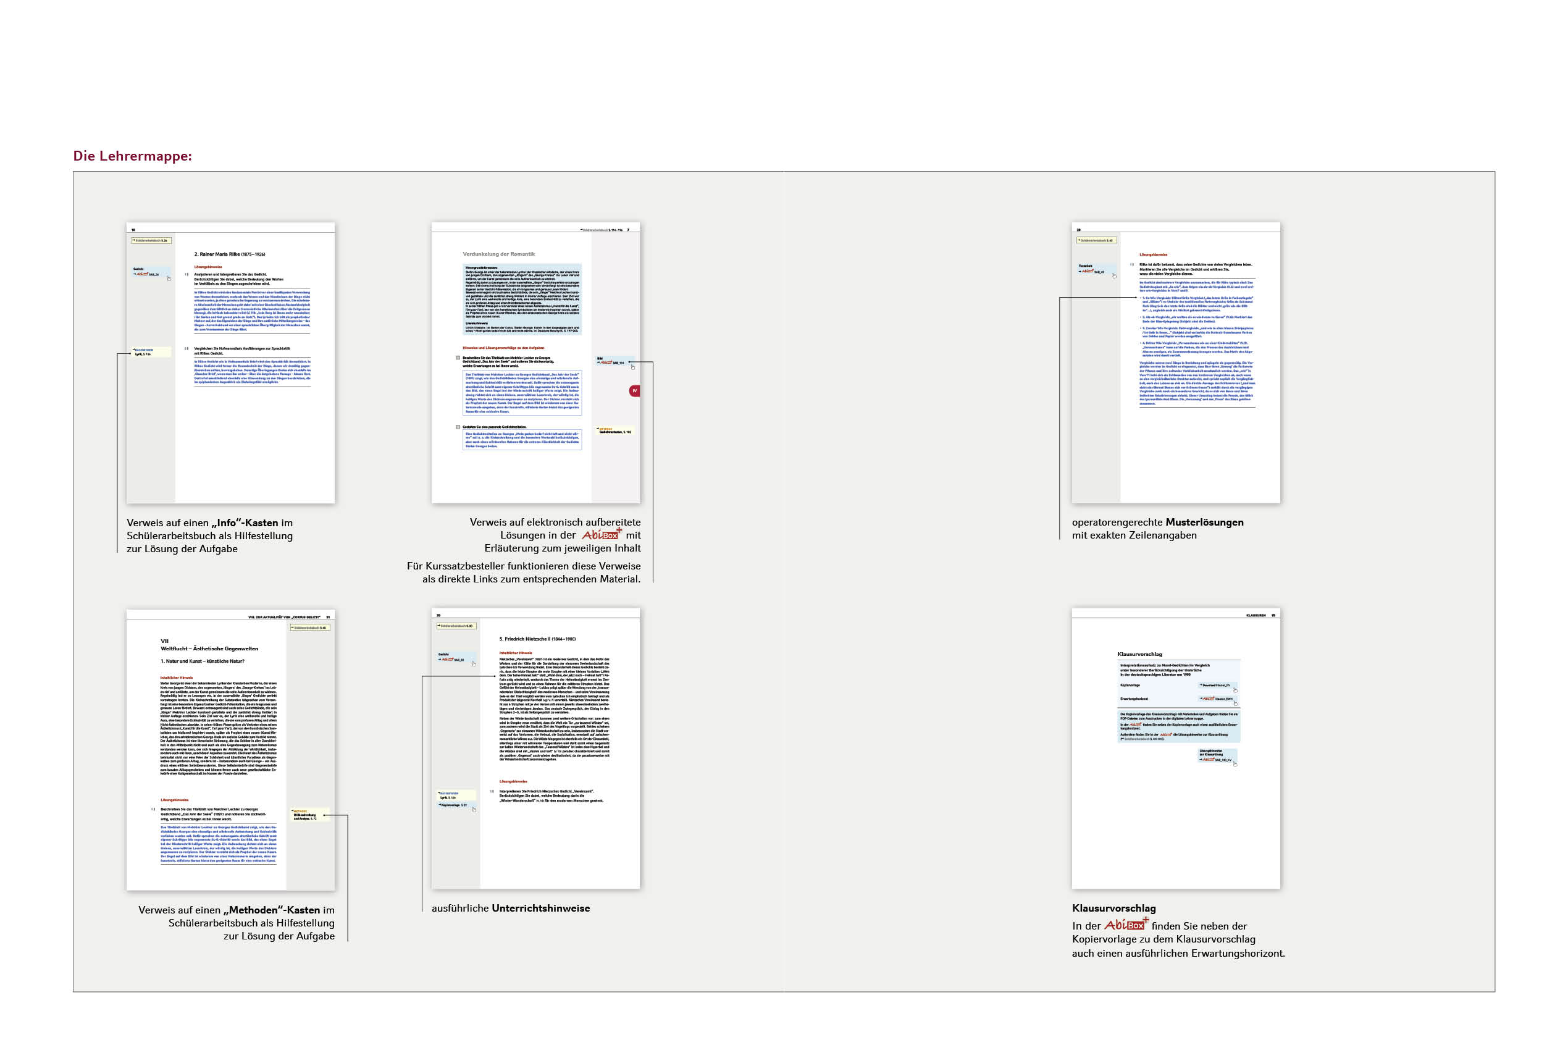Open the Klausurvorschlag page thumbnail

tap(1175, 749)
